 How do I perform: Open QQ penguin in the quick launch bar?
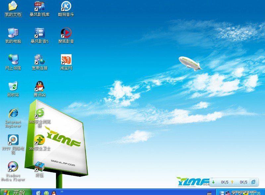(x=54, y=193)
